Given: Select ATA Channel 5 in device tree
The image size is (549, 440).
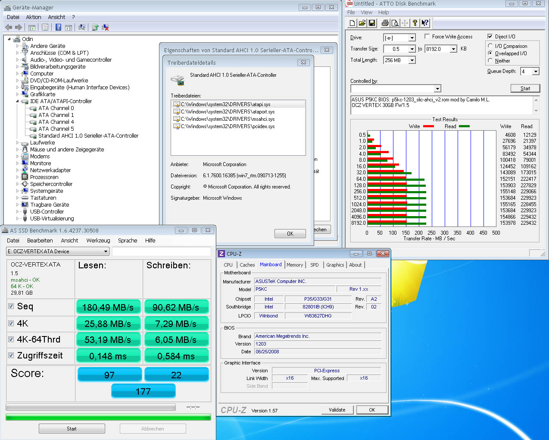Looking at the screenshot, I should click(56, 129).
